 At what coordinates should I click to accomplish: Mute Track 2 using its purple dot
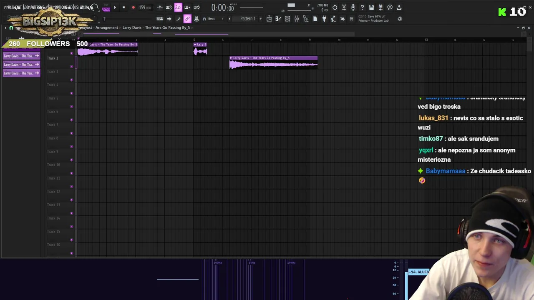[71, 66]
